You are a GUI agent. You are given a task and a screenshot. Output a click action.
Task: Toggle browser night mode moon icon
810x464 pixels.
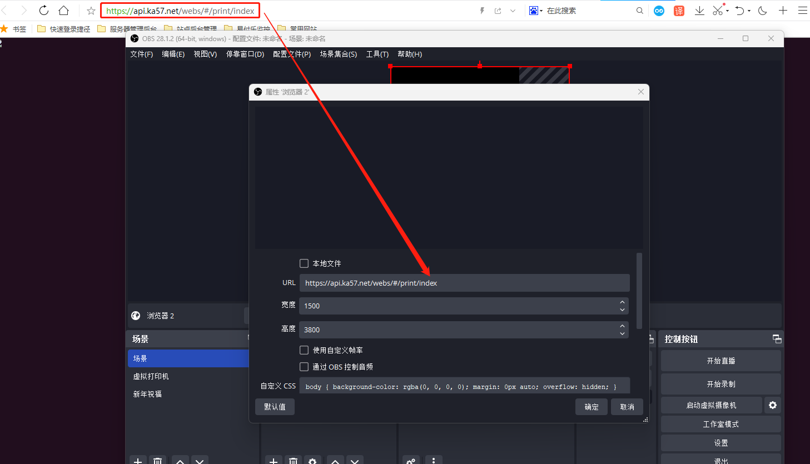(x=763, y=11)
